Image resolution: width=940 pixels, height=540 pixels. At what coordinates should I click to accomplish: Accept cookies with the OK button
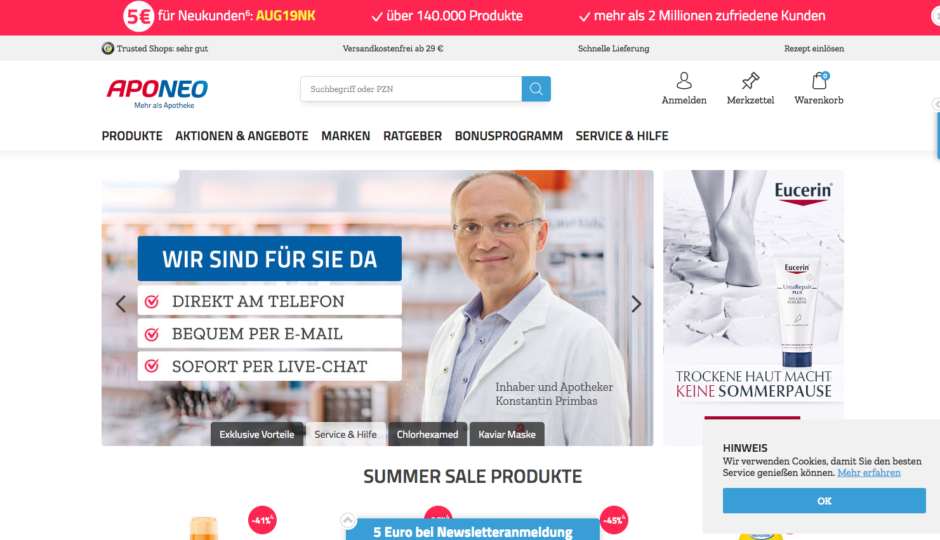824,501
